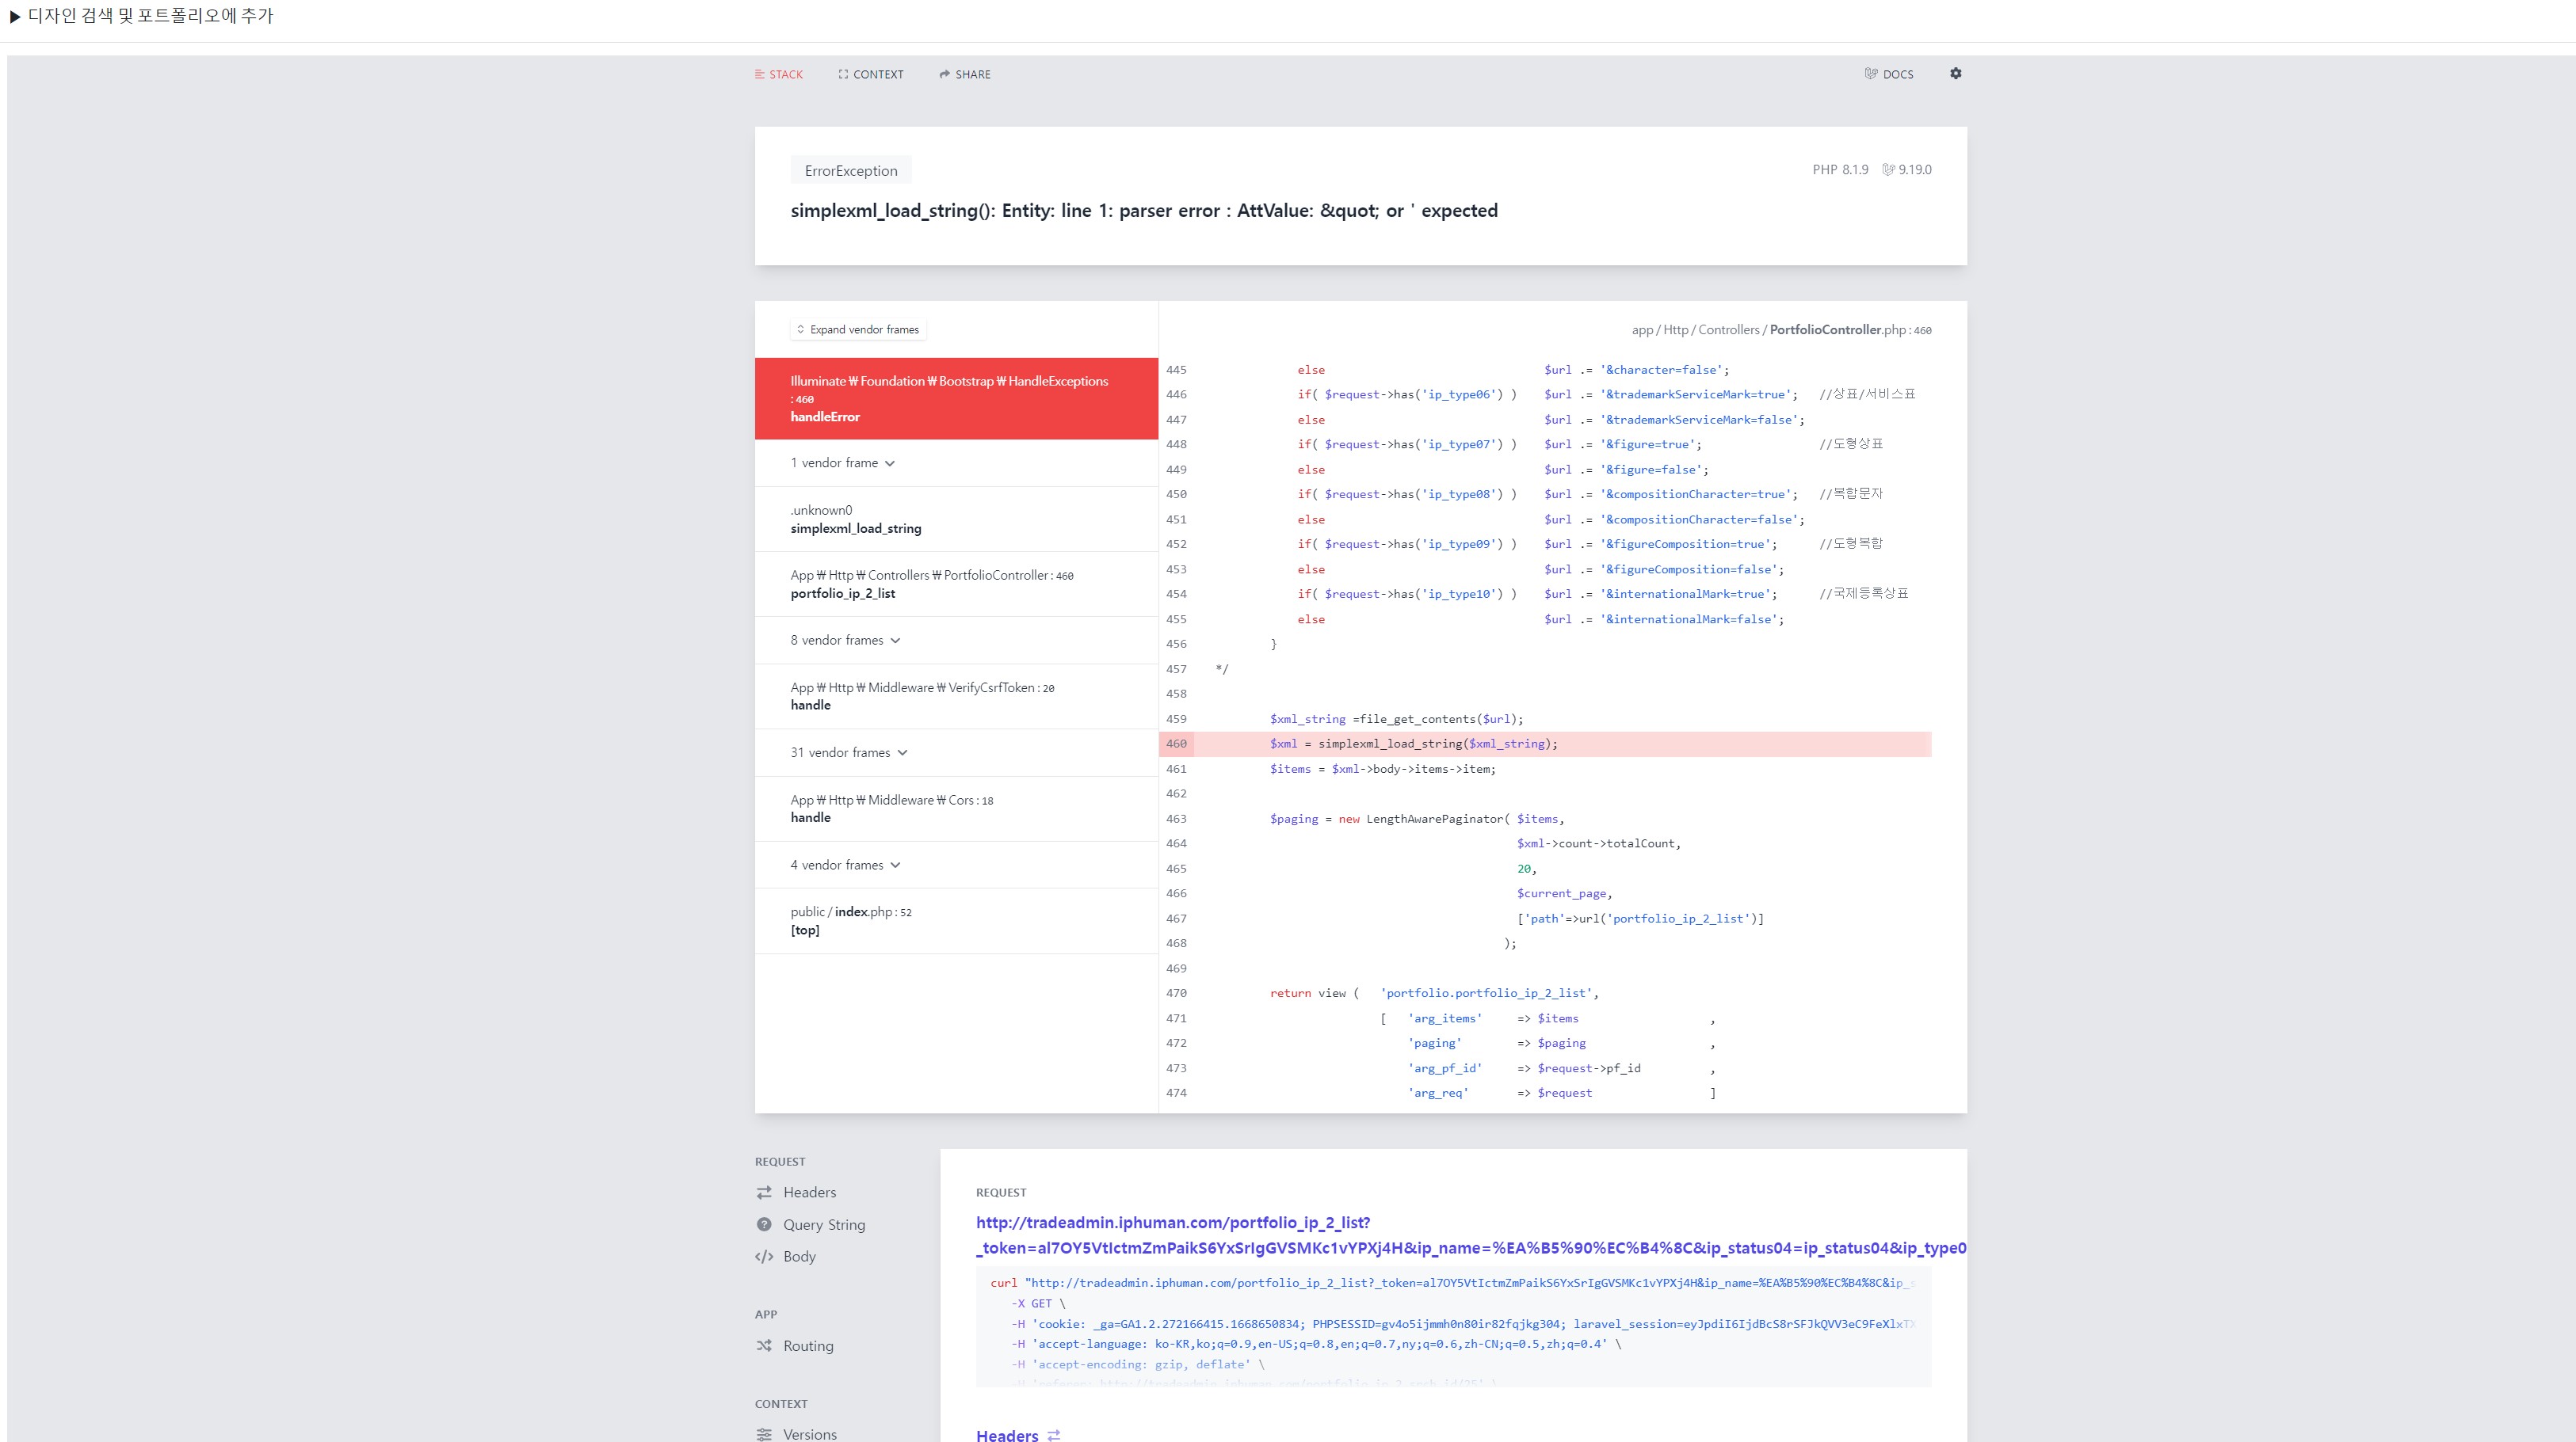Expand the 4 vendor frames group

(845, 865)
